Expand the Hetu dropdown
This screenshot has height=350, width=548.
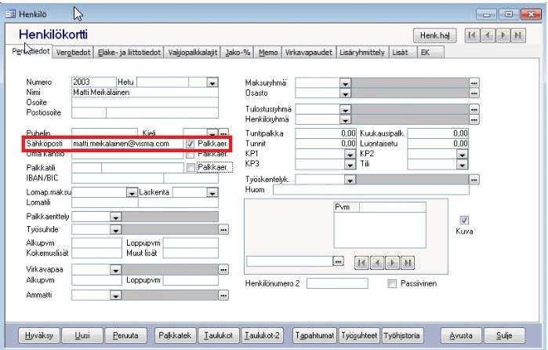212,82
